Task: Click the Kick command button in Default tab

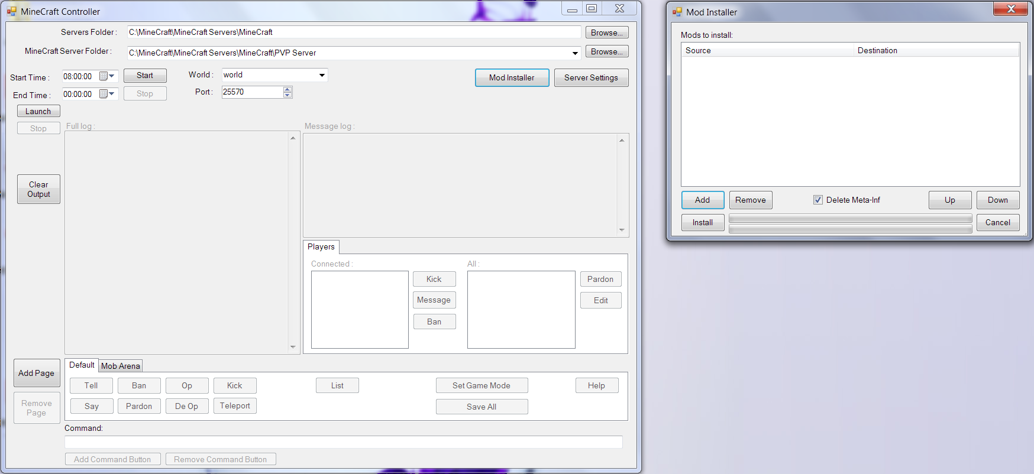Action: coord(235,385)
